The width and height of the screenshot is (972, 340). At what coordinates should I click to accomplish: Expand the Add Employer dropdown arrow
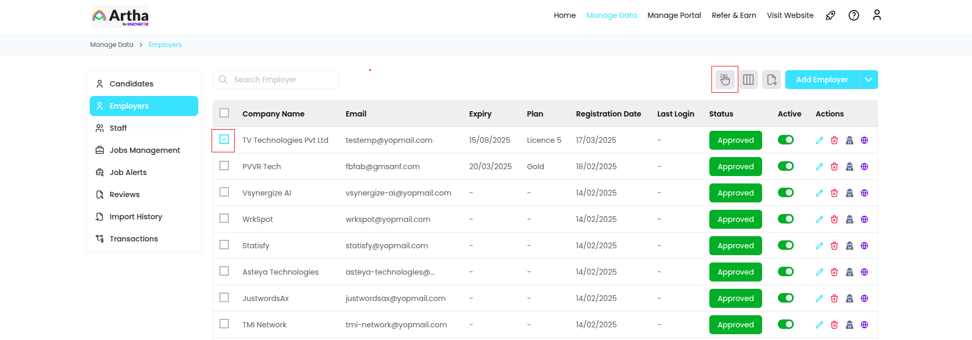pos(868,80)
